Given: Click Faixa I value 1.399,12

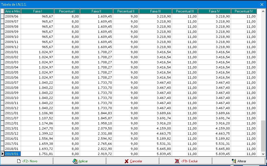Looking at the screenshot, I should click(x=37, y=133).
